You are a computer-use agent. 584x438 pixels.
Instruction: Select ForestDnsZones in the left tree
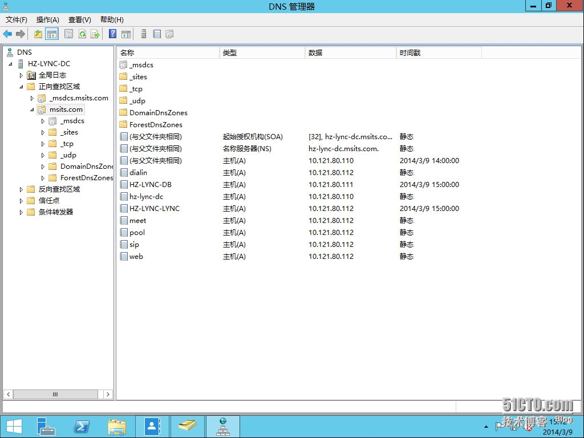point(87,178)
